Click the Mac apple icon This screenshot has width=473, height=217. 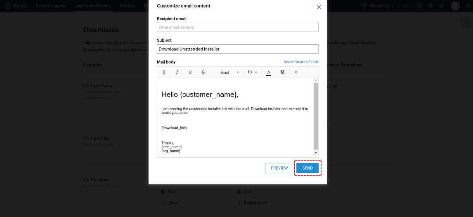tap(163, 191)
